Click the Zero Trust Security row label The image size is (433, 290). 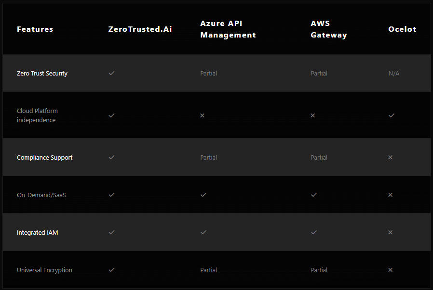pyautogui.click(x=42, y=73)
